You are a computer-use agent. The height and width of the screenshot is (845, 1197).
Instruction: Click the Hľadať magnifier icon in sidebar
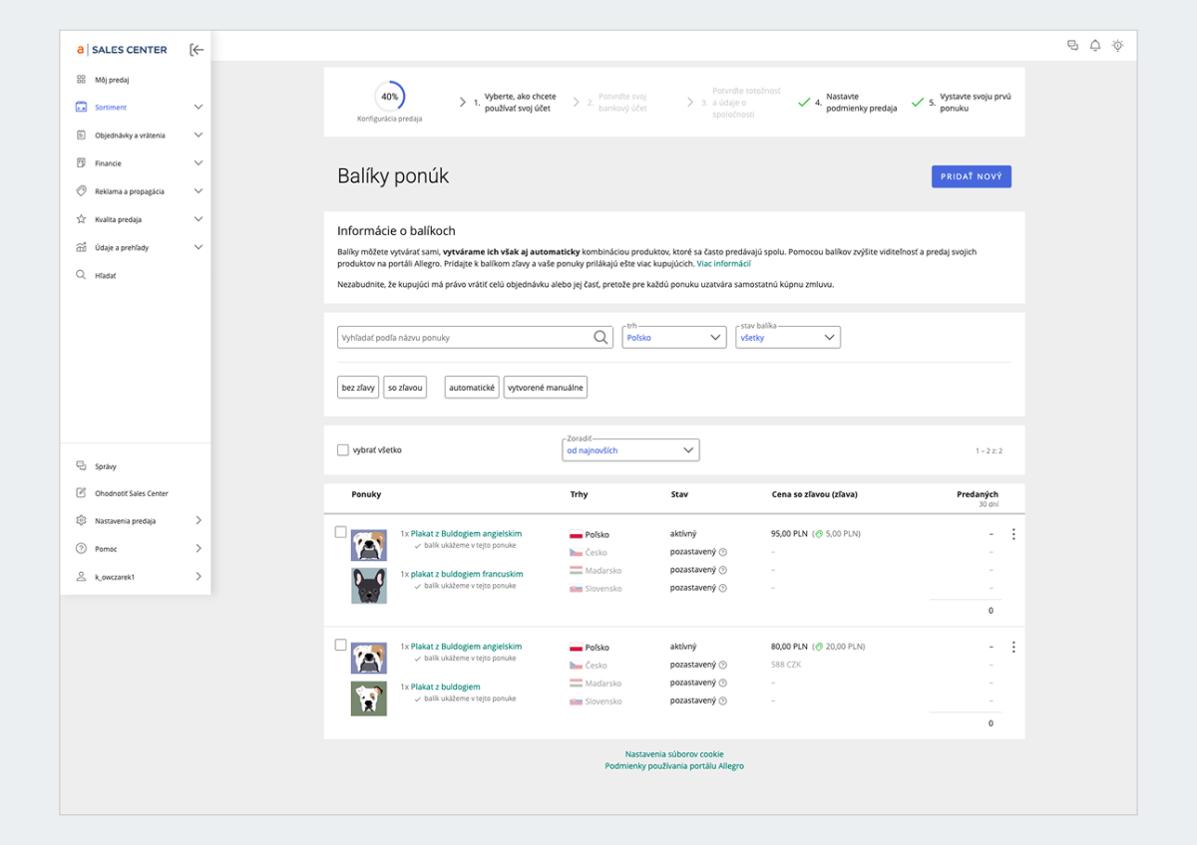coord(81,274)
